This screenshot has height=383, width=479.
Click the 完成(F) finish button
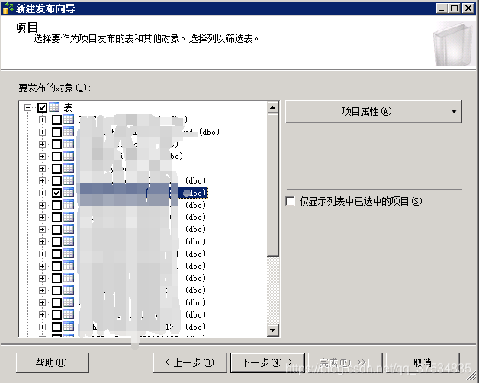pos(346,362)
